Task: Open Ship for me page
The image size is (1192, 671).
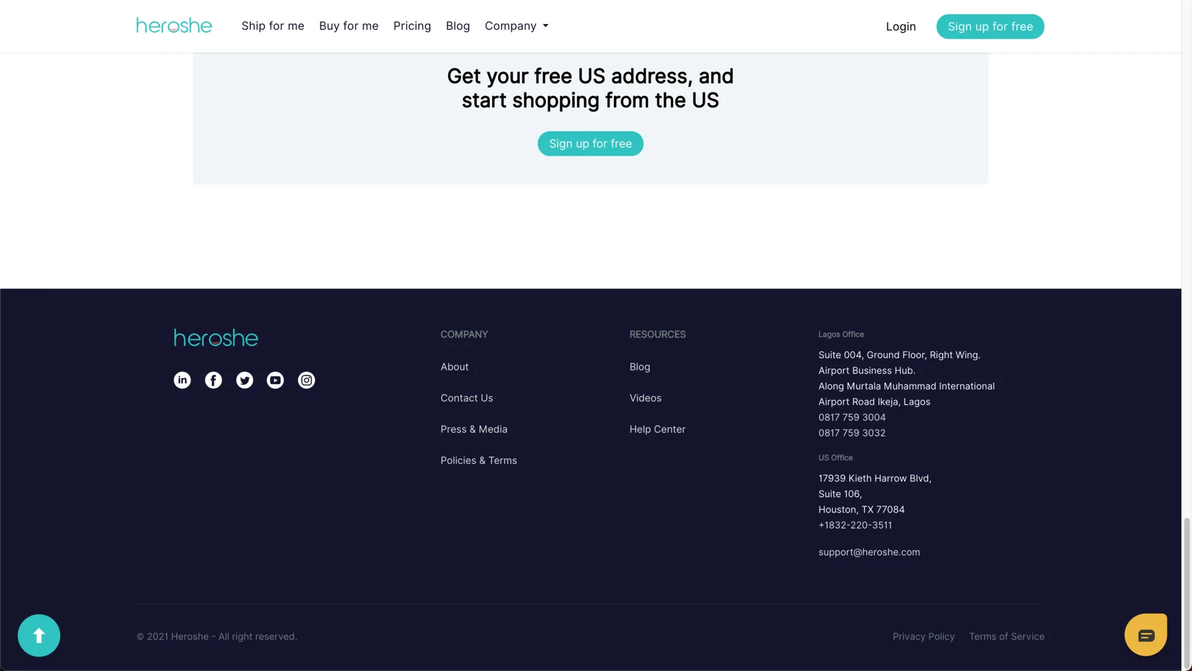Action: click(x=273, y=26)
